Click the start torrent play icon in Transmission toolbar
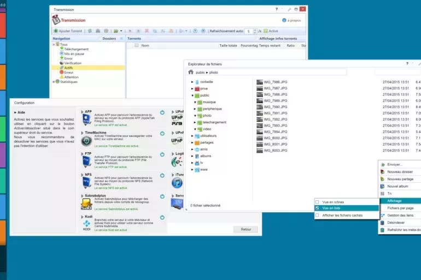This screenshot has width=421, height=280. (130, 31)
